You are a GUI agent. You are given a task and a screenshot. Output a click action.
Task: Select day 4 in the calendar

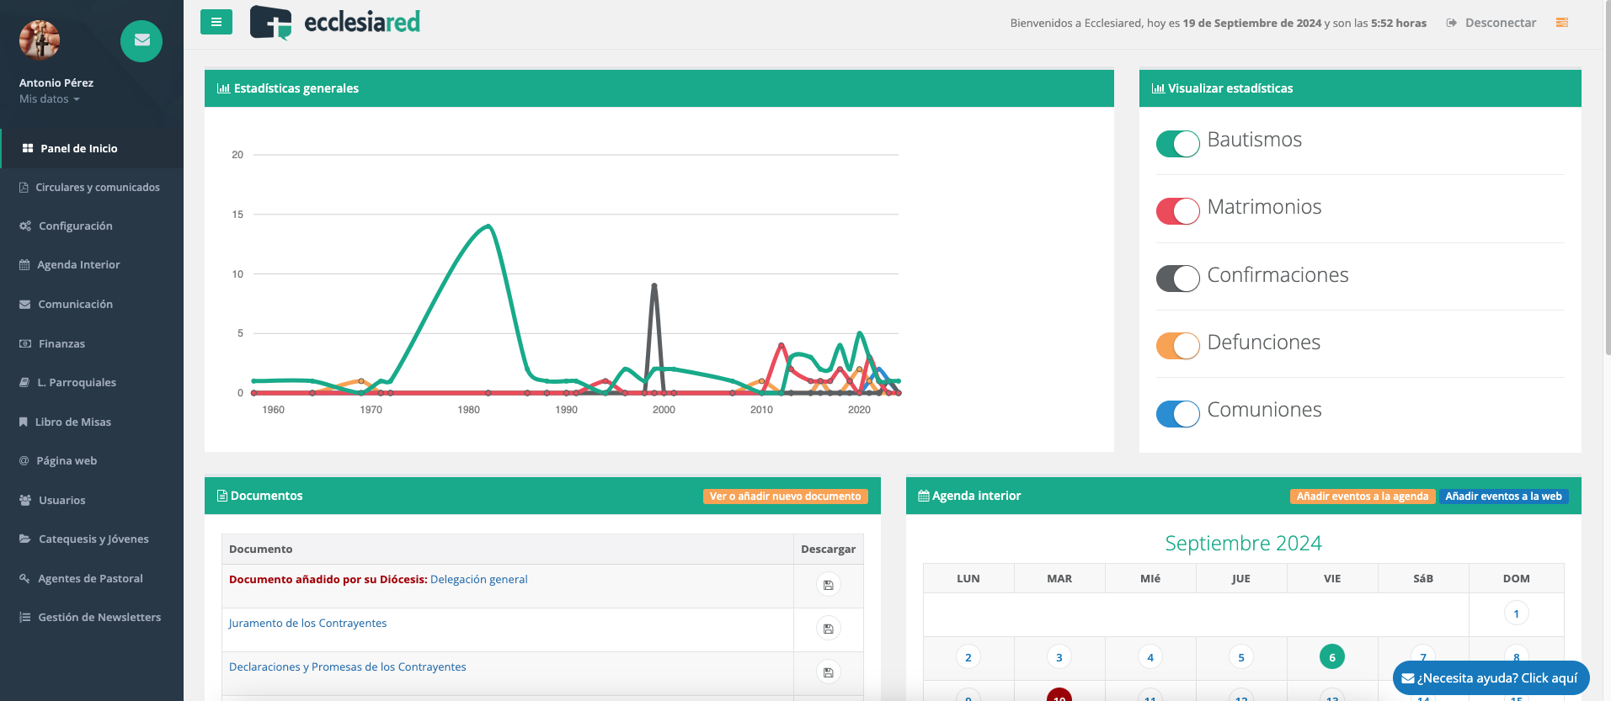click(x=1150, y=657)
